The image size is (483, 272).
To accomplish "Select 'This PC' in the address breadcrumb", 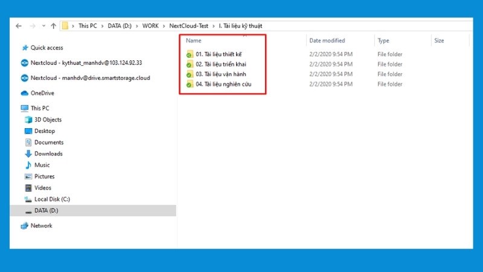I will click(88, 26).
